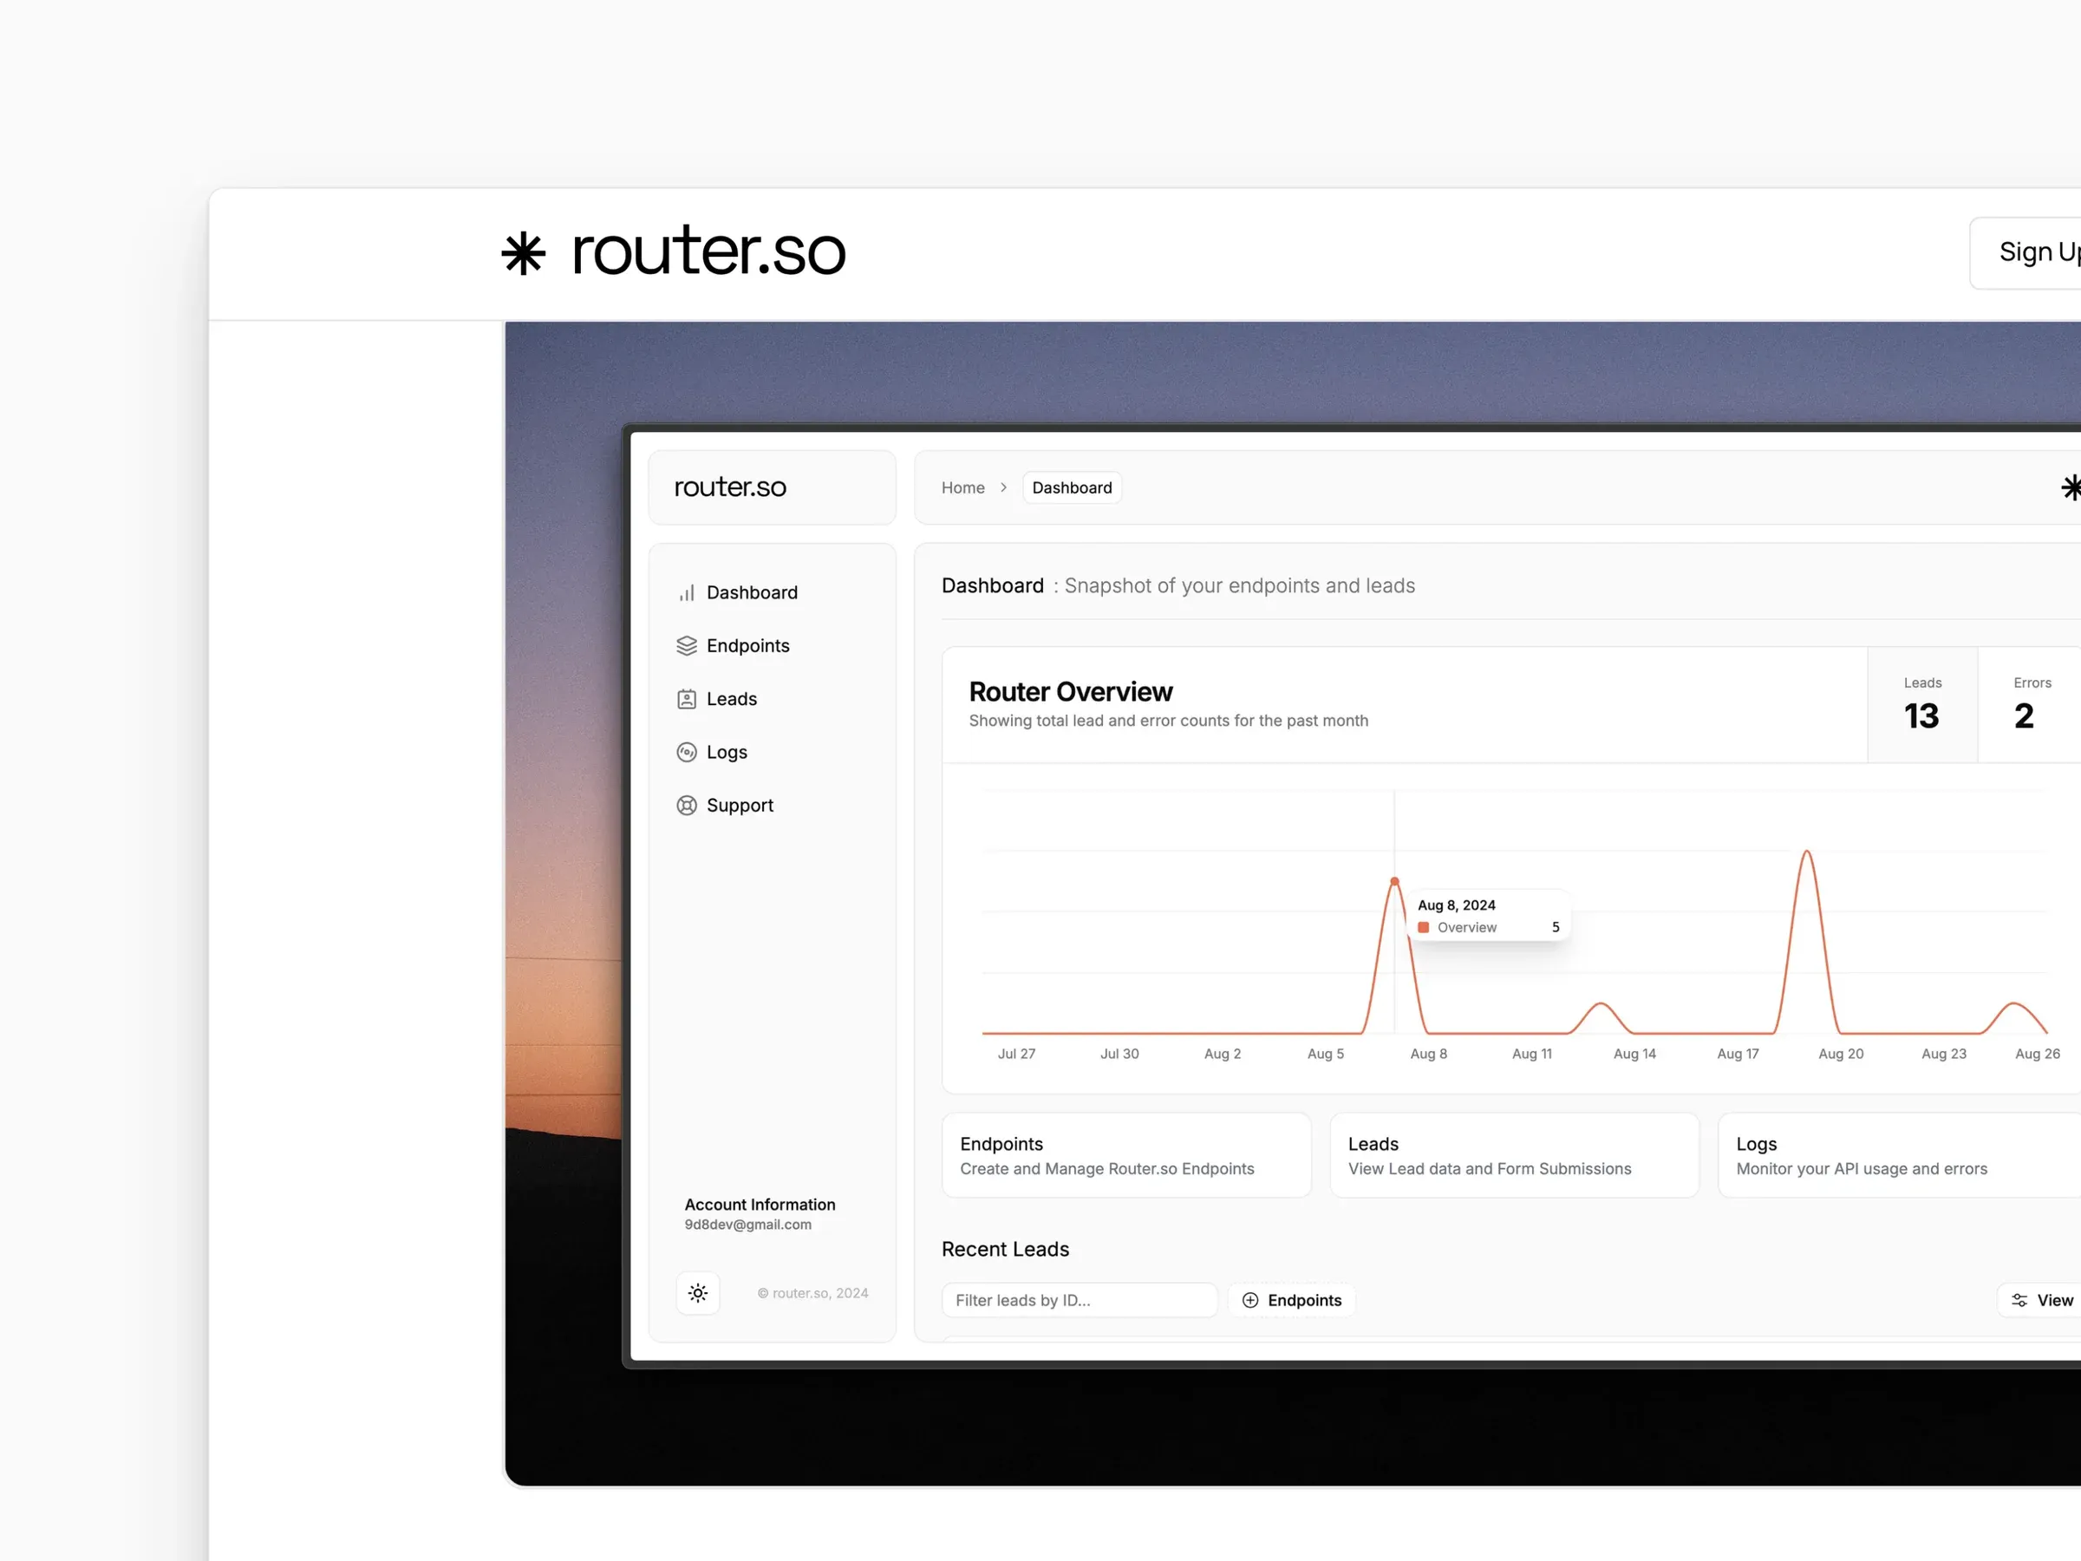2081x1561 pixels.
Task: Open the Endpoints filter dropdown
Action: click(1292, 1300)
